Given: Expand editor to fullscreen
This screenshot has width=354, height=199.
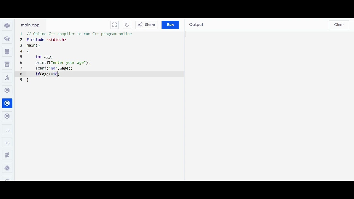Looking at the screenshot, I should (x=114, y=25).
